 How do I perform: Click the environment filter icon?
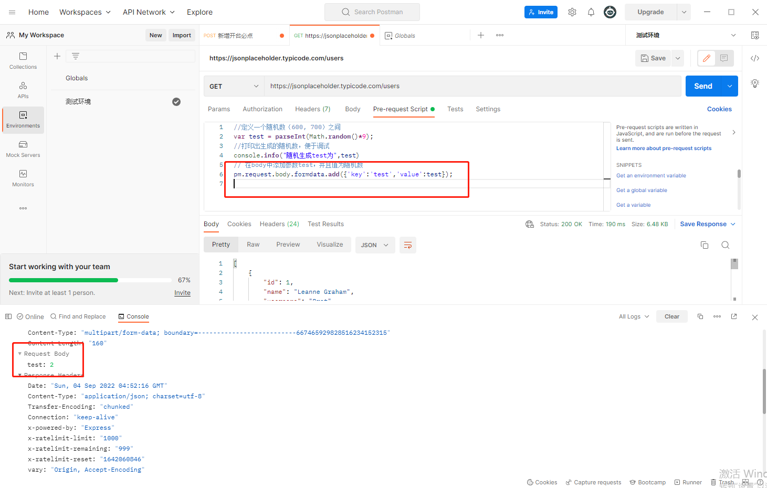click(76, 56)
